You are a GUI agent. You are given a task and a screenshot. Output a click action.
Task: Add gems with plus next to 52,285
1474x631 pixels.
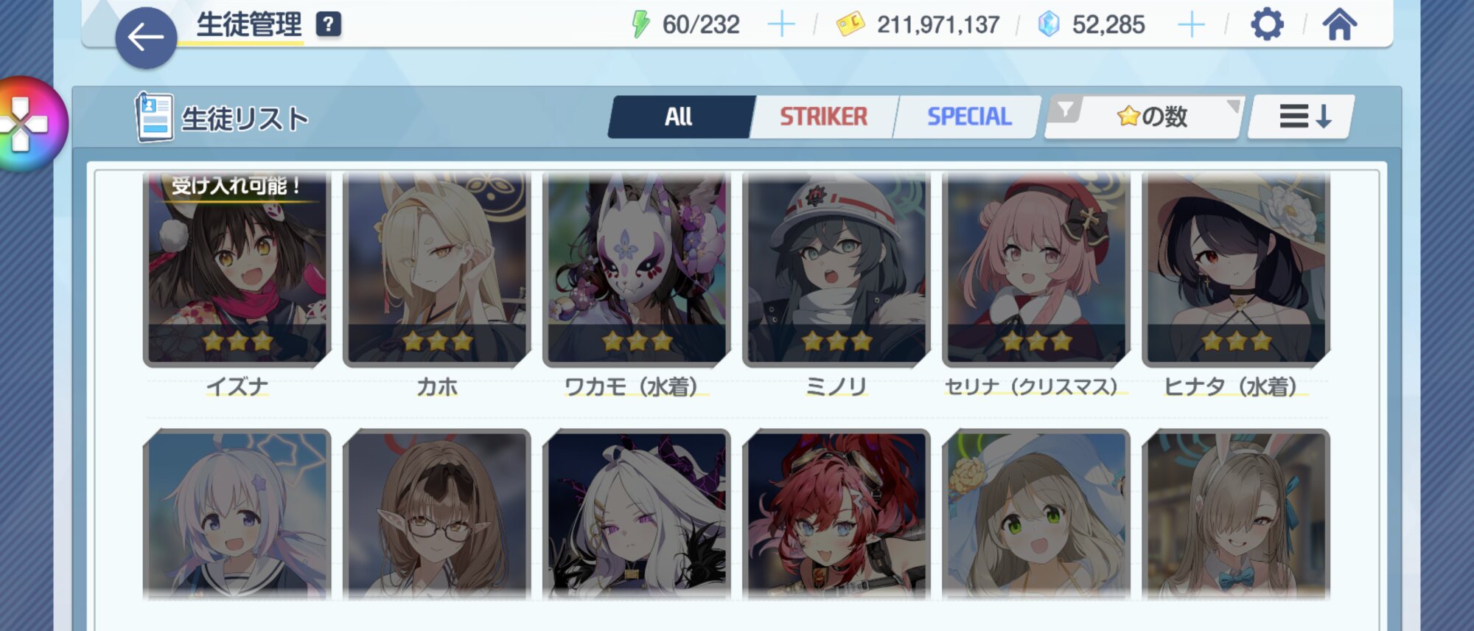[1191, 24]
